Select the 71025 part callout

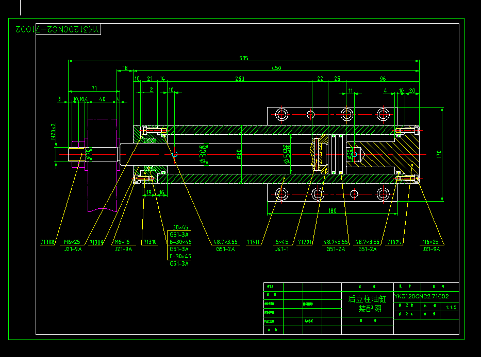pyautogui.click(x=394, y=242)
